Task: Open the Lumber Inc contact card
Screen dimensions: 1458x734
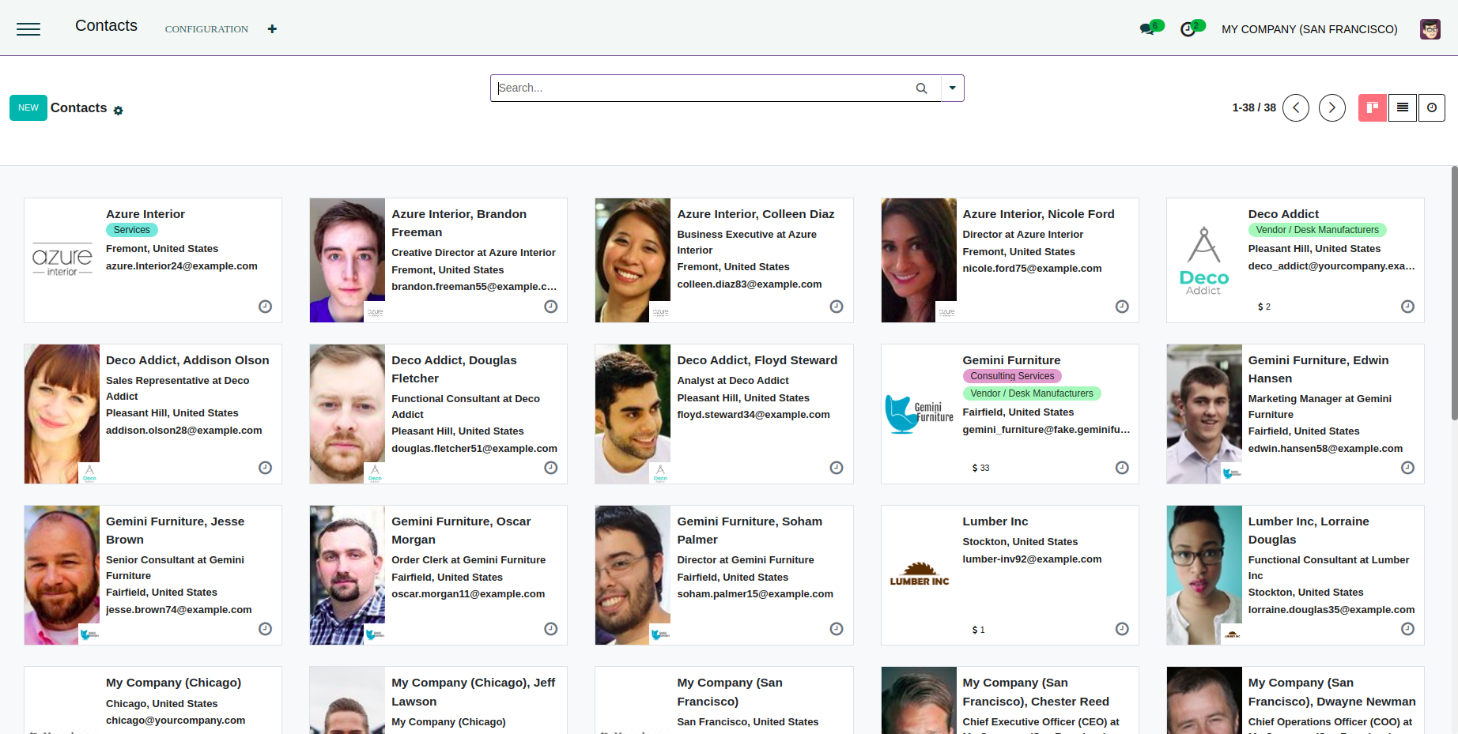Action: 1010,575
